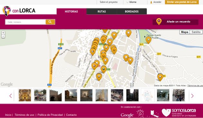Open the church interior thumbnail

point(25,95)
